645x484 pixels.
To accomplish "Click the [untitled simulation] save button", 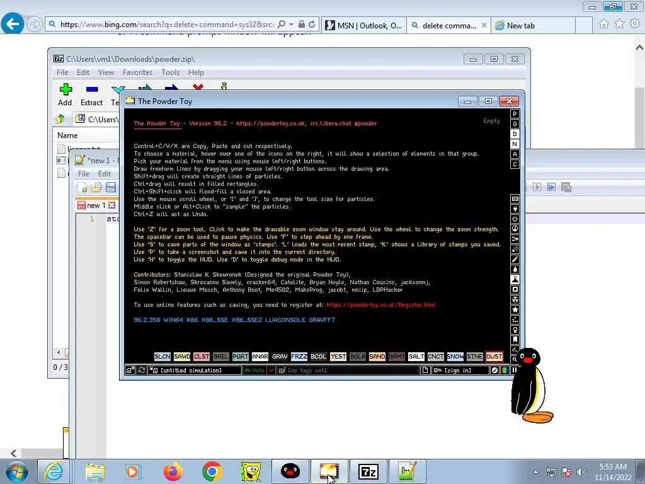I will [195, 371].
